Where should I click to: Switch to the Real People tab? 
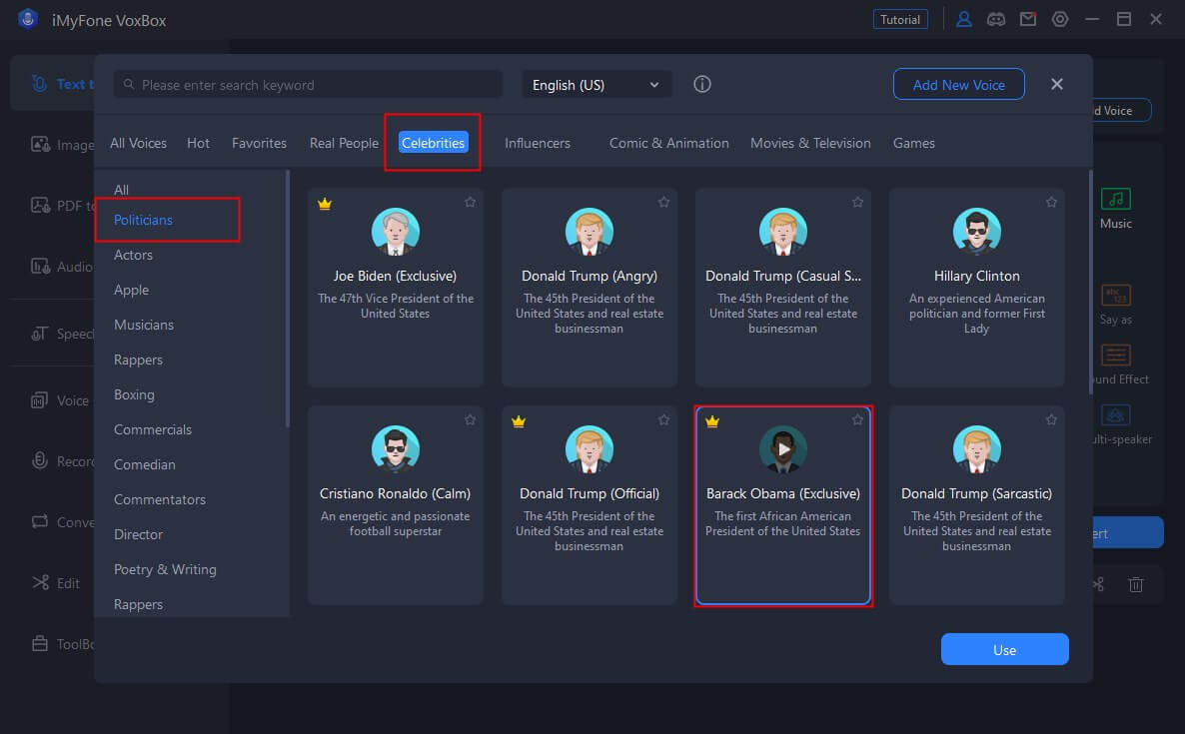coord(344,143)
